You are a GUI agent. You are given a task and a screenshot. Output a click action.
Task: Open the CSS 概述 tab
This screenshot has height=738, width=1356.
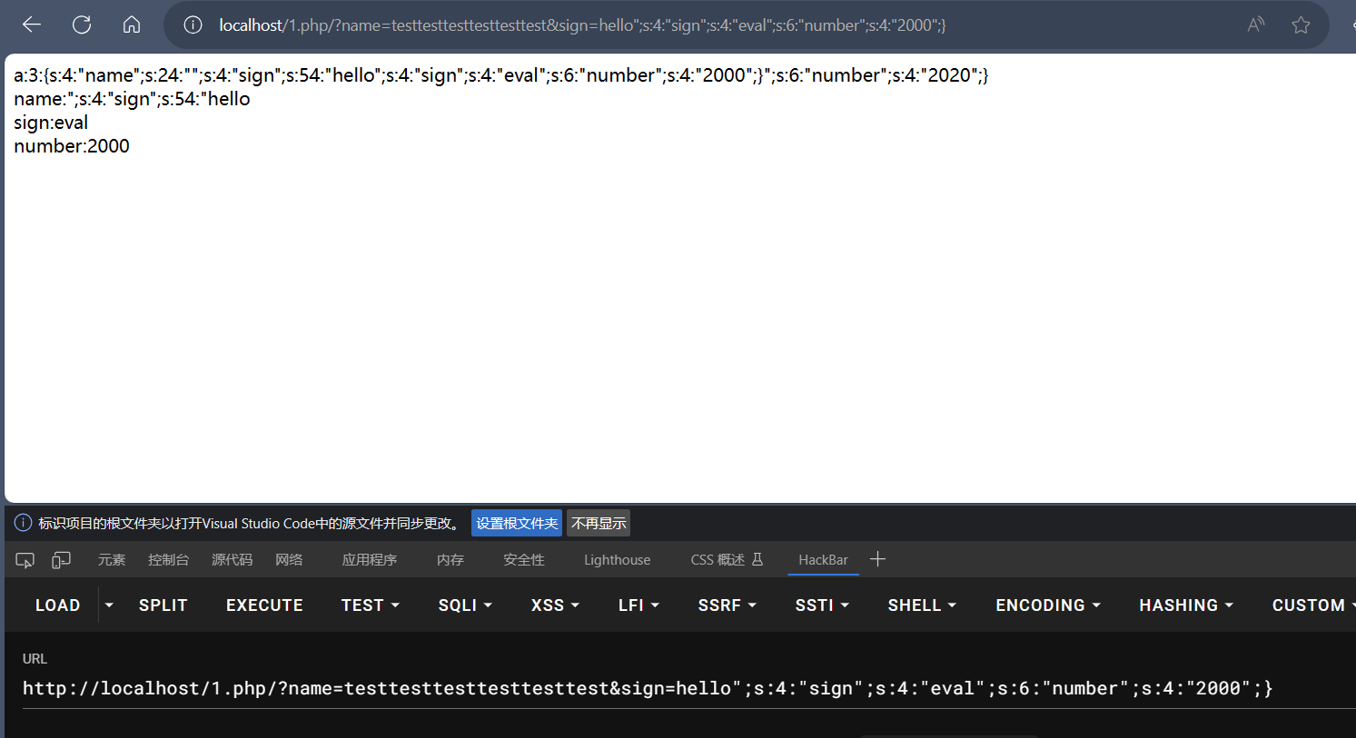(727, 560)
